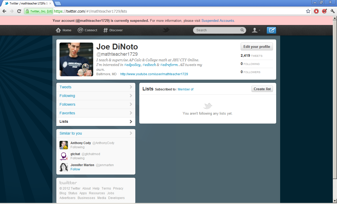This screenshot has width=337, height=204.
Task: Click the red stop-hand extension icon
Action: click(316, 11)
